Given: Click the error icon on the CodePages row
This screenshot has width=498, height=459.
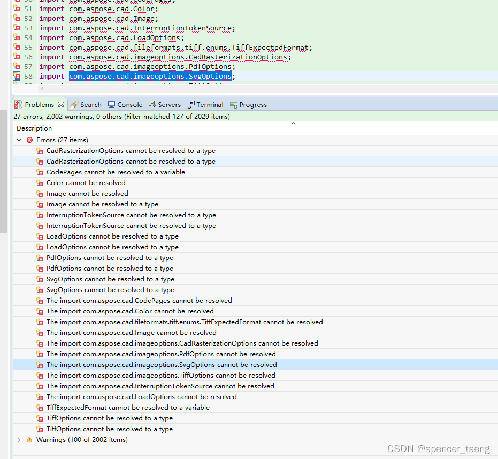Looking at the screenshot, I should (x=40, y=172).
